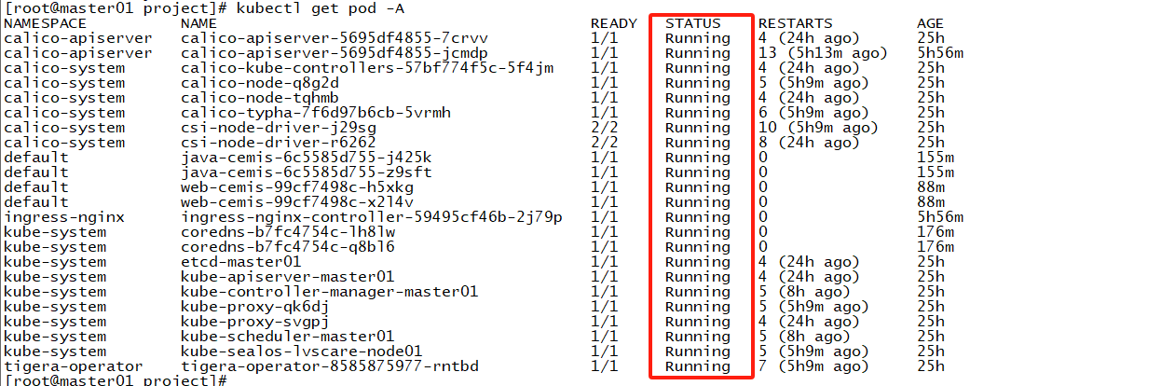
Task: Select restarts value 6 (5h9m ago)
Action: click(814, 113)
